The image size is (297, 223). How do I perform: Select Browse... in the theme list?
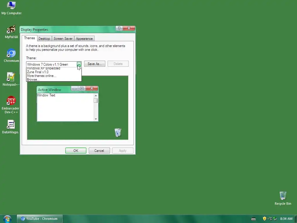[x=54, y=80]
